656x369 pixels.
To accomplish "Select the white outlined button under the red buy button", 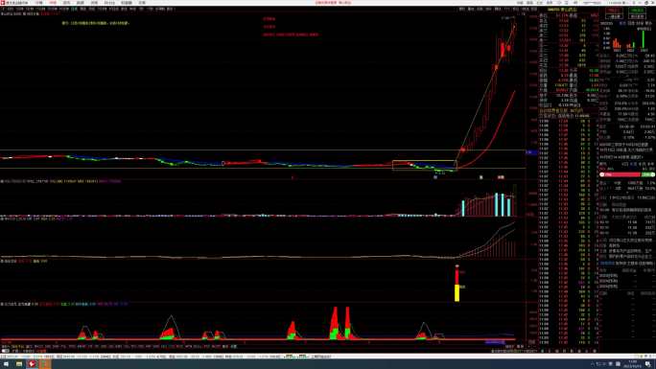I will pos(615,16).
